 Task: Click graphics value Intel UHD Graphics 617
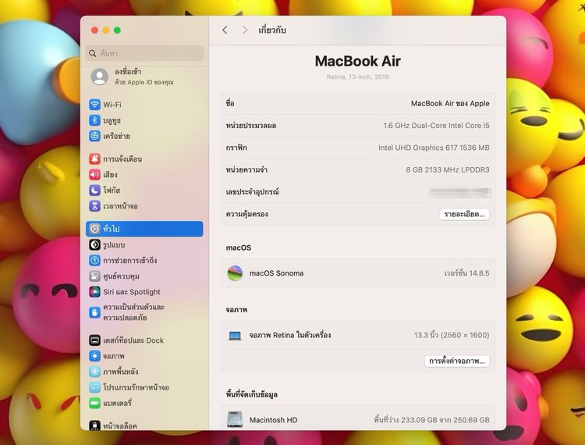[x=434, y=148]
